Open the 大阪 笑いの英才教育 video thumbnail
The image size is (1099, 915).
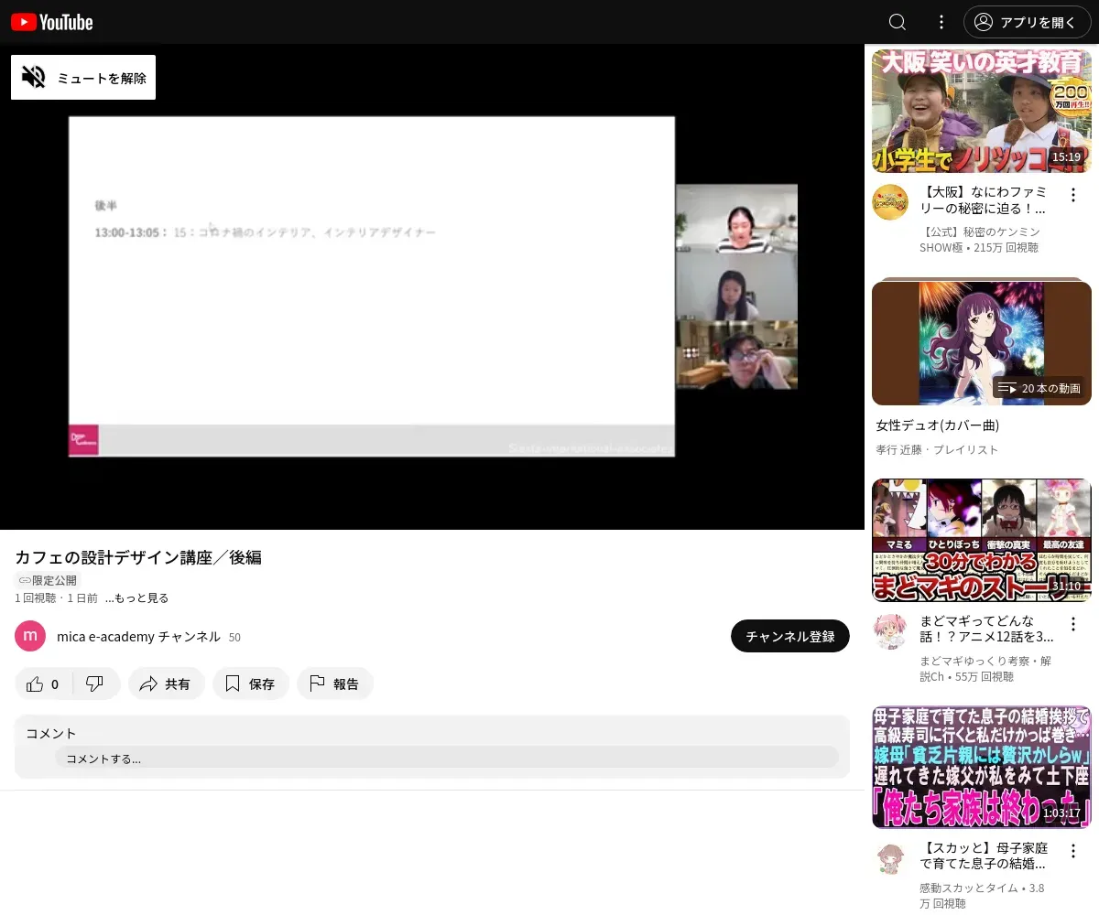click(982, 111)
